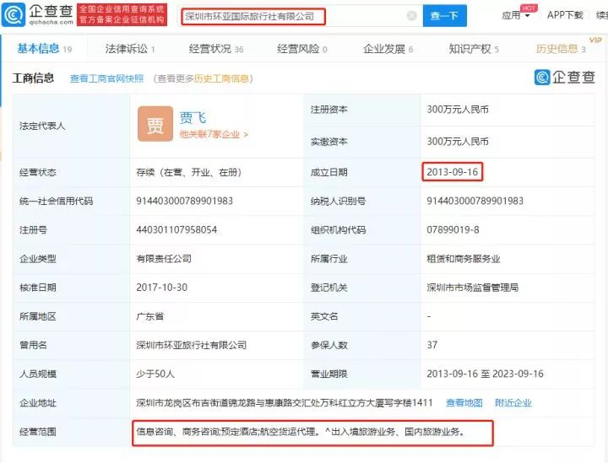Image resolution: width=608 pixels, height=463 pixels.
Task: Select staff size 少于50人
Action: (155, 374)
